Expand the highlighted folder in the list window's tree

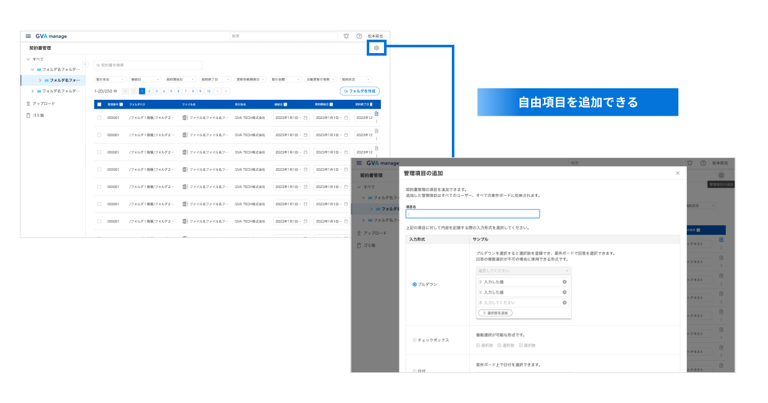40,80
